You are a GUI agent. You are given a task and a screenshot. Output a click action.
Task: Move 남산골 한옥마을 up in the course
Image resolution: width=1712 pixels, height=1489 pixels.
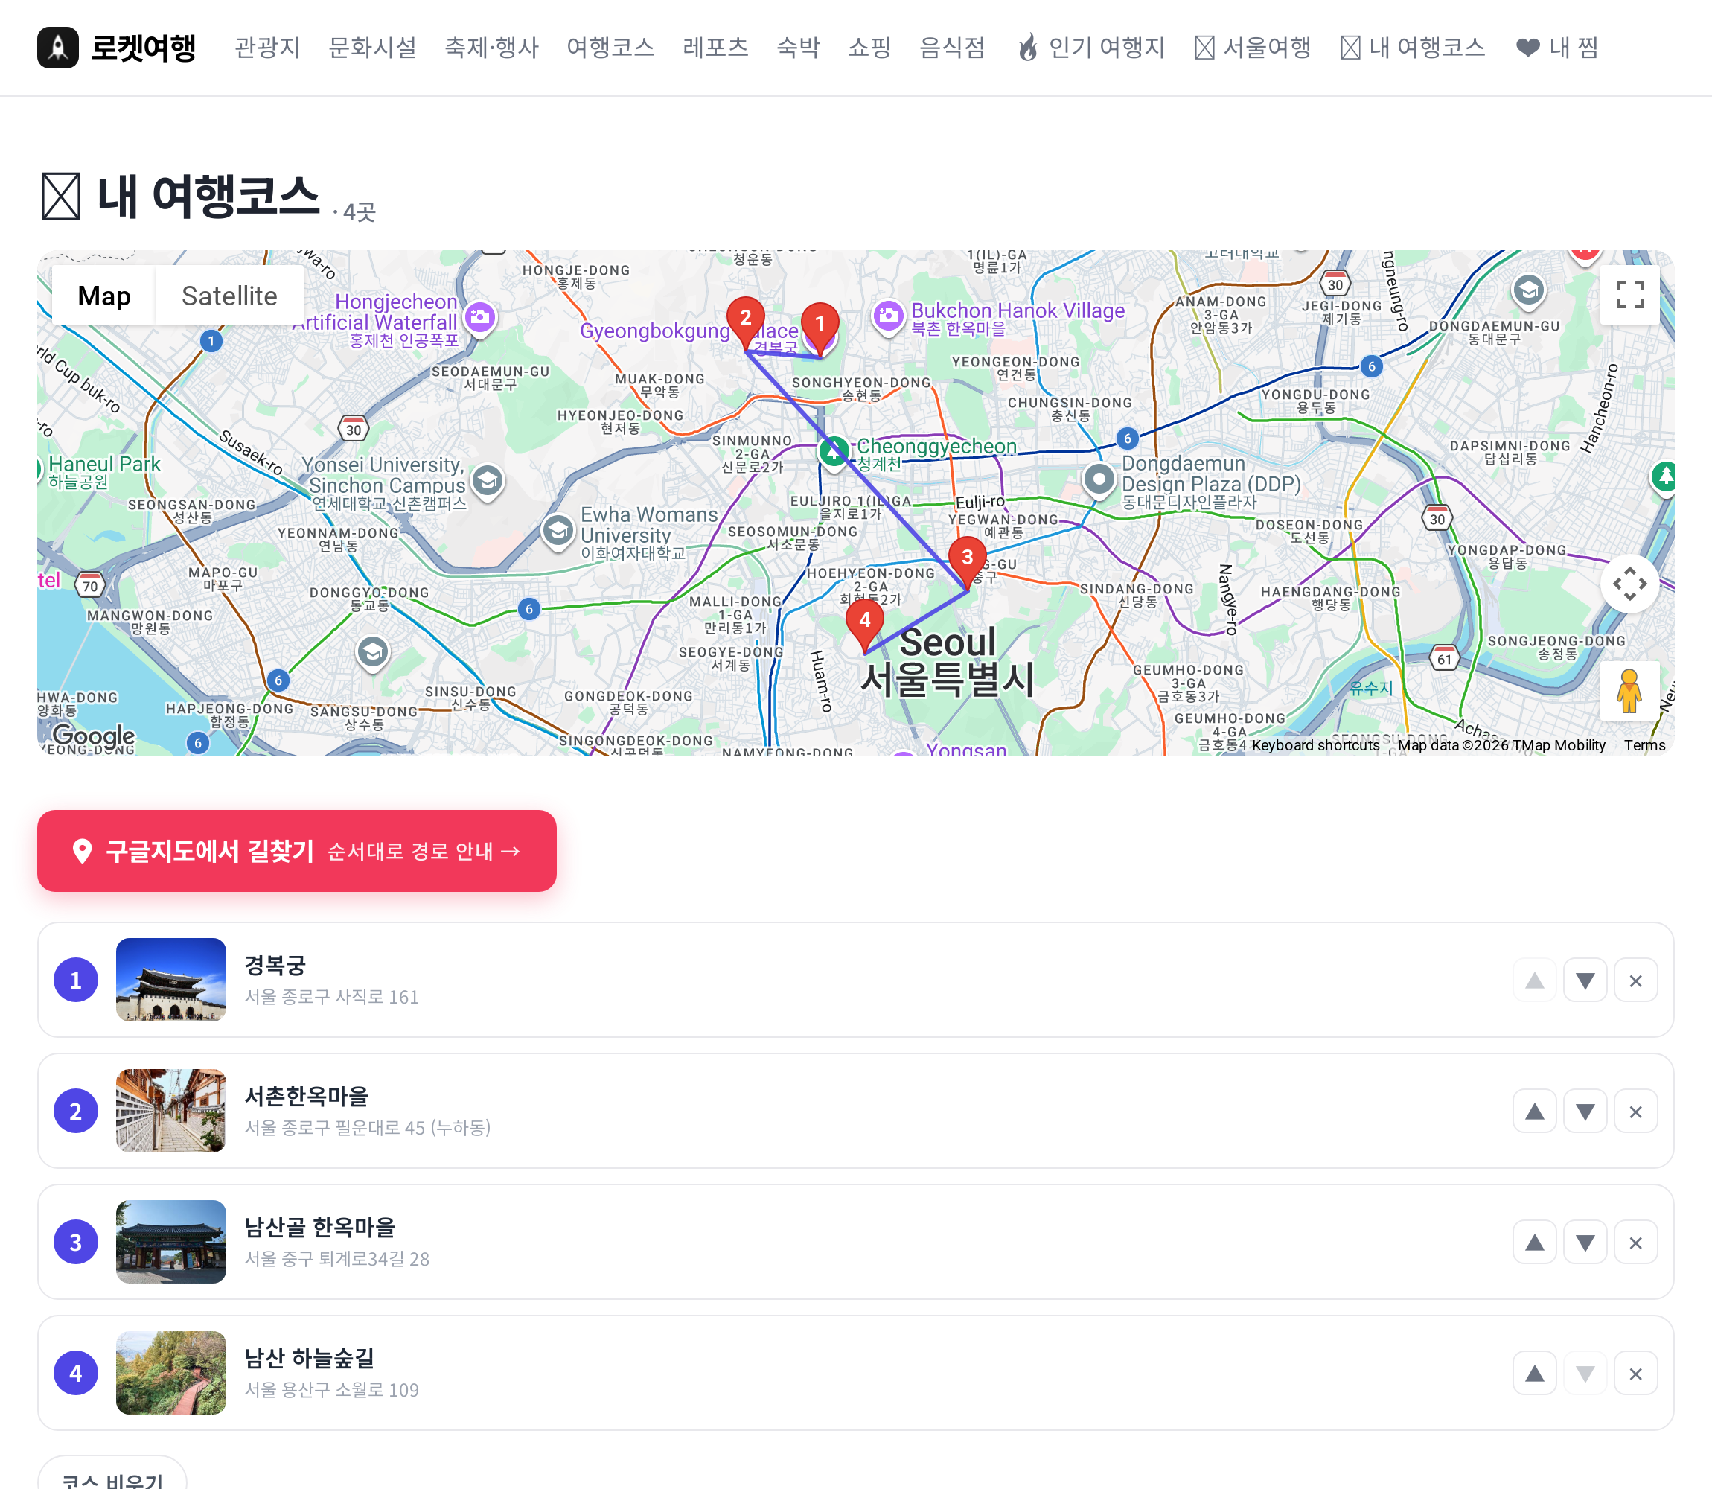click(1534, 1243)
